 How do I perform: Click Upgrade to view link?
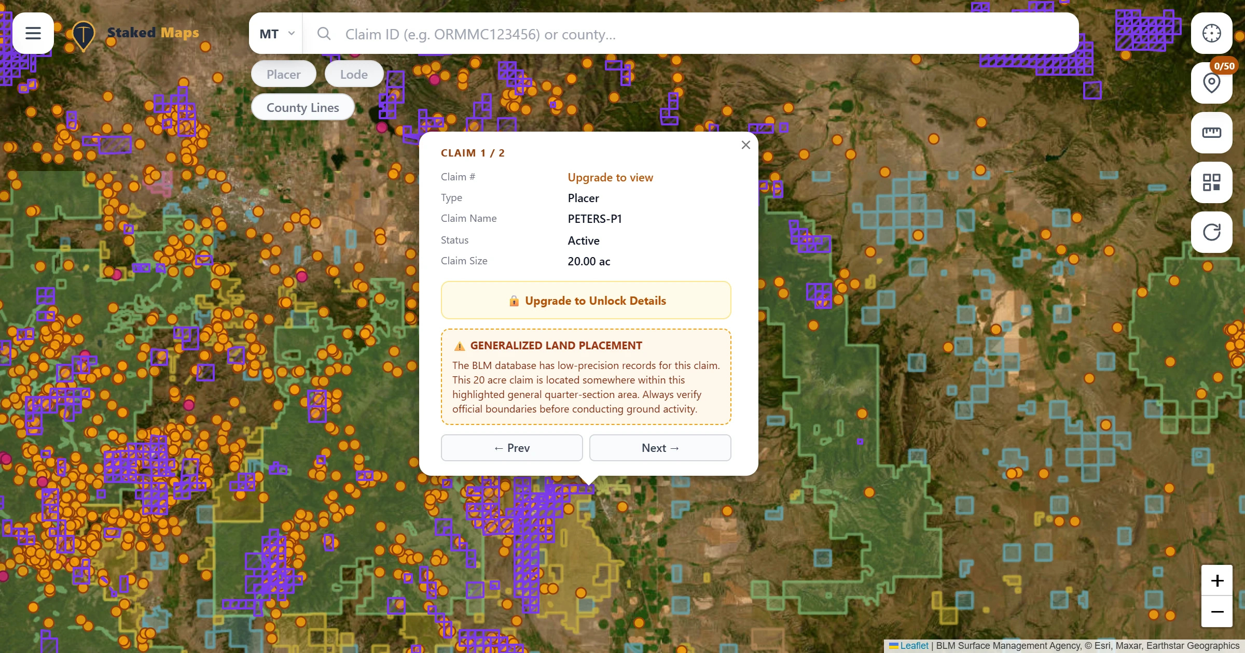click(x=610, y=177)
